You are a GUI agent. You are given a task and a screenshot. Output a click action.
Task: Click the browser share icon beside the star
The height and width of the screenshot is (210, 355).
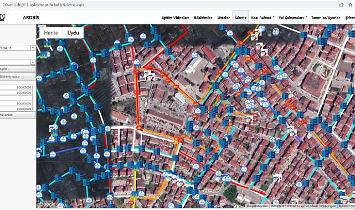pos(341,4)
